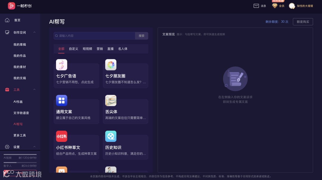Click 七夕营销不用愁，点此生成 description
Screen dimensions: 322x180
[x=75, y=82]
